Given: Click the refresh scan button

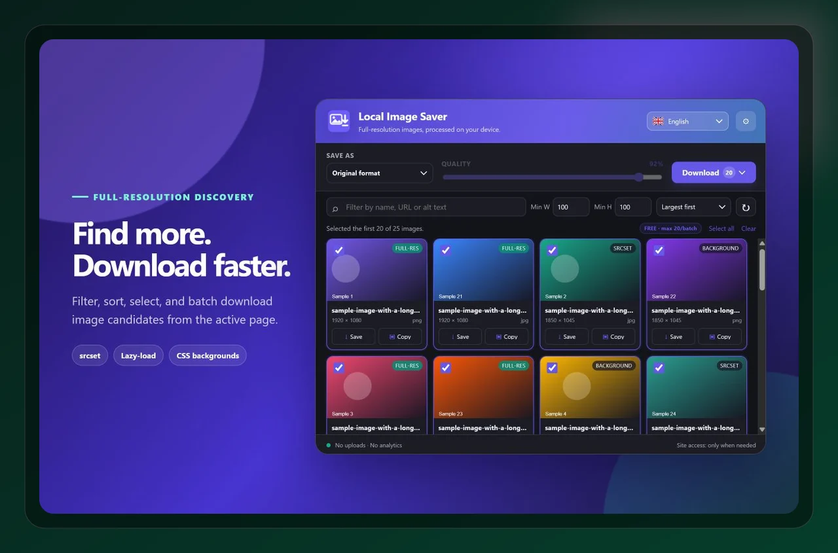Looking at the screenshot, I should coord(746,207).
